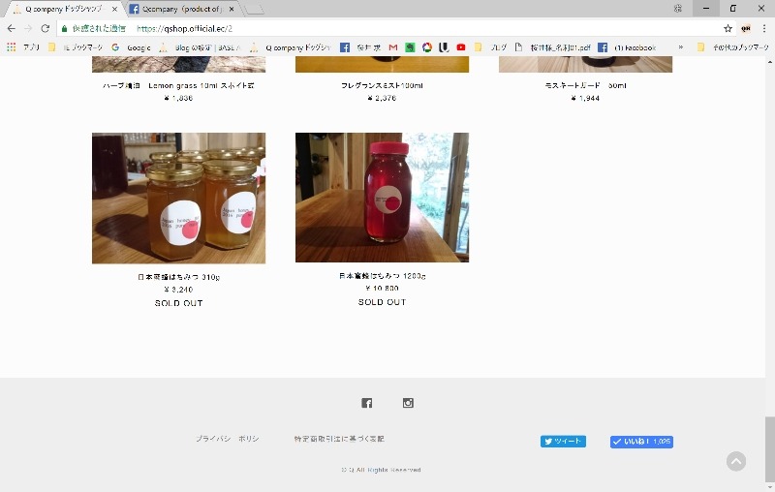Open the 310g honey jars product thumbnail
The image size is (775, 492).
point(178,199)
